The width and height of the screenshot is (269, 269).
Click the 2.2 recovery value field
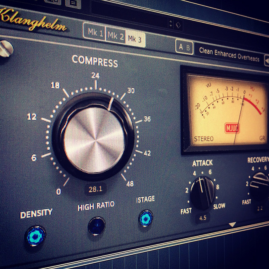point(260,208)
